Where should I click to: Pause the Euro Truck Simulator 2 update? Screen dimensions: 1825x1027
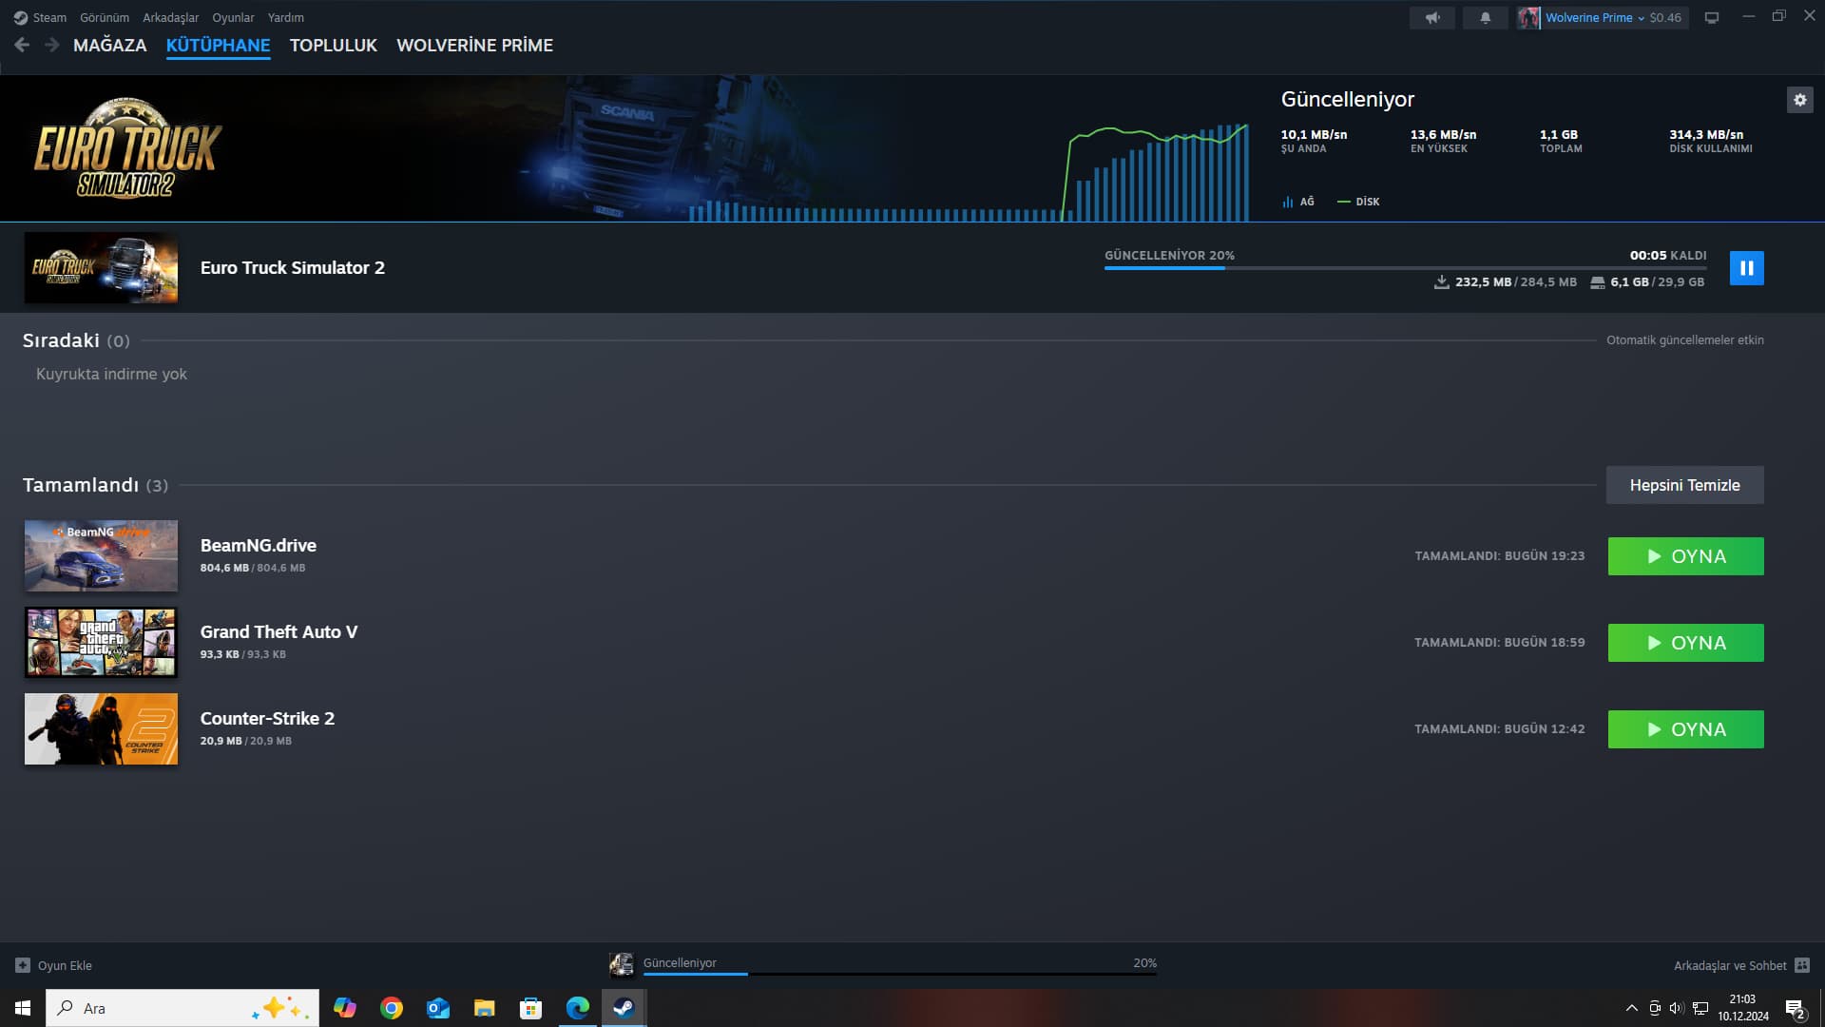1746,268
